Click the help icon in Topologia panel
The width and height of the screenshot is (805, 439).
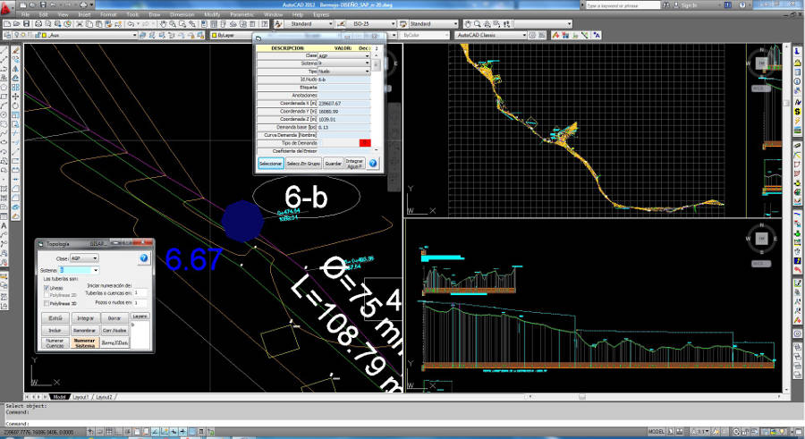pyautogui.click(x=143, y=257)
